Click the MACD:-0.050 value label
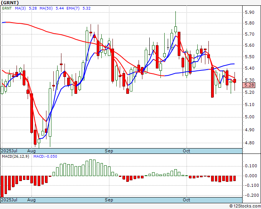The width and height of the screenshot is (261, 209). [45, 157]
